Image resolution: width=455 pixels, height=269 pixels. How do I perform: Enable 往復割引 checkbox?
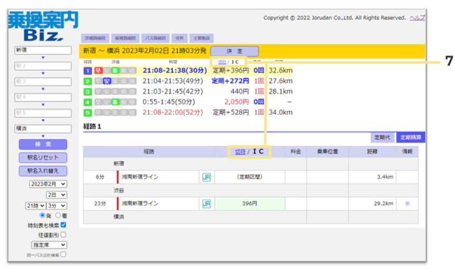click(x=63, y=235)
